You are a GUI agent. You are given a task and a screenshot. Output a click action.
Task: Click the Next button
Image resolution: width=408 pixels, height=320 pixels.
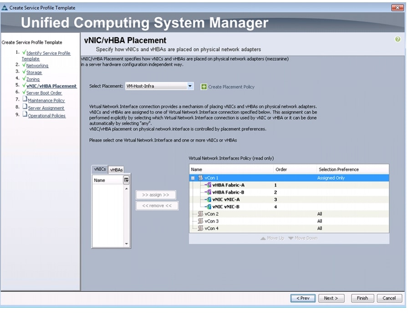[331, 298]
